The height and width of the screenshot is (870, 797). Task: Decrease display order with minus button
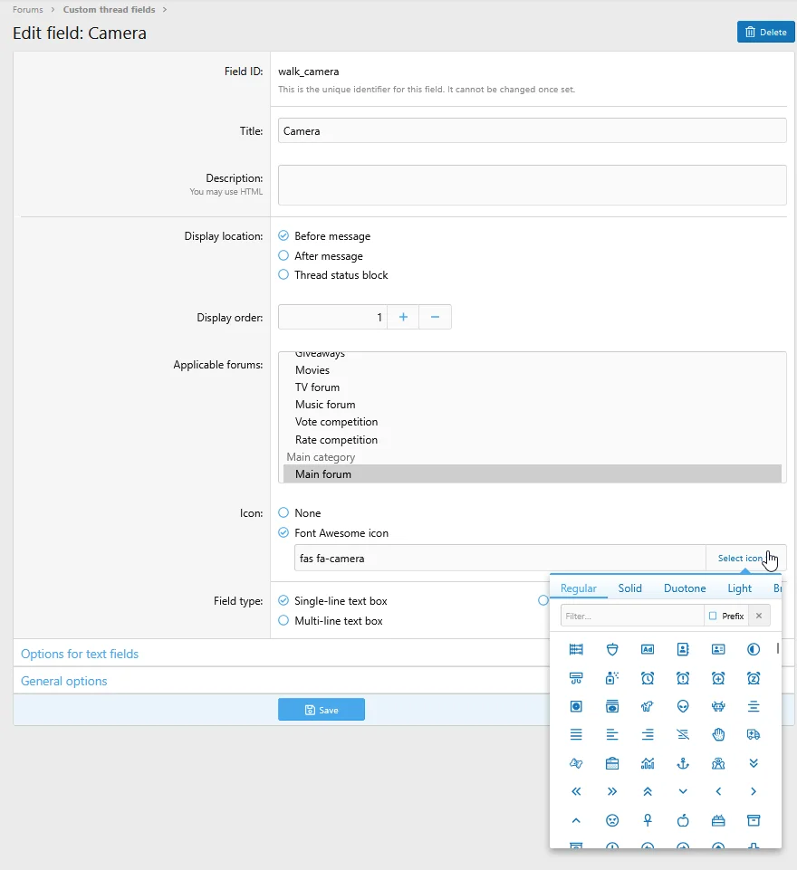click(435, 317)
